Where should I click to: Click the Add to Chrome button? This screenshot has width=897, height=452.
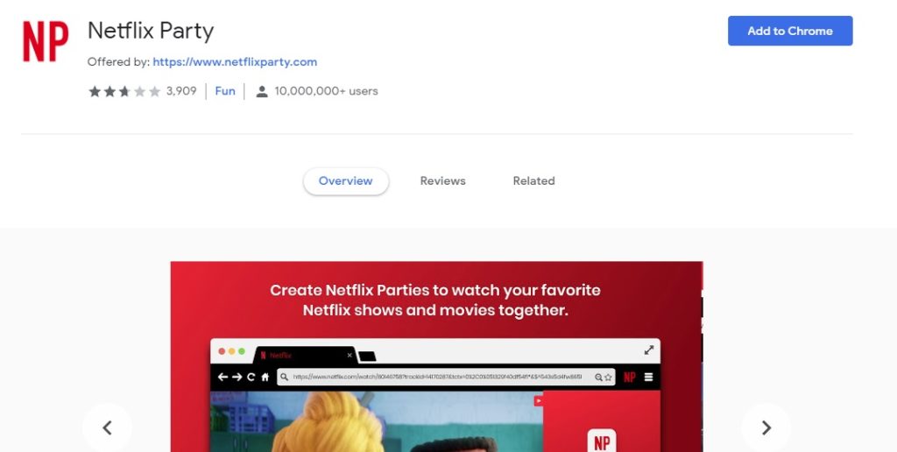pyautogui.click(x=790, y=31)
